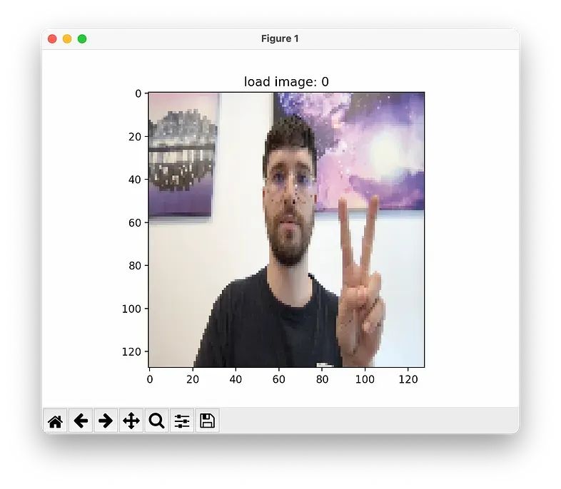Image resolution: width=561 pixels, height=489 pixels.
Task: Go back to previous view arrow
Action: point(81,421)
